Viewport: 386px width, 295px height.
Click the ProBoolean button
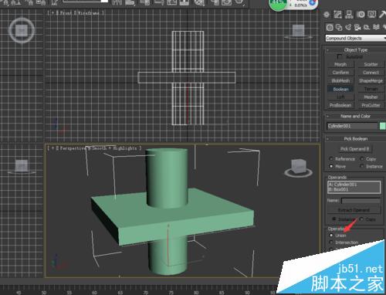click(x=340, y=105)
